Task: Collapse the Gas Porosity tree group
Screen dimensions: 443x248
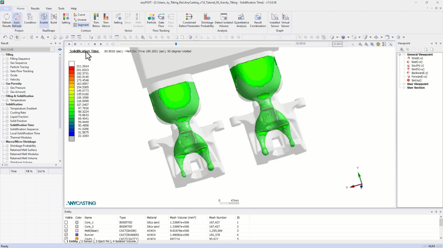Action: tap(3, 84)
